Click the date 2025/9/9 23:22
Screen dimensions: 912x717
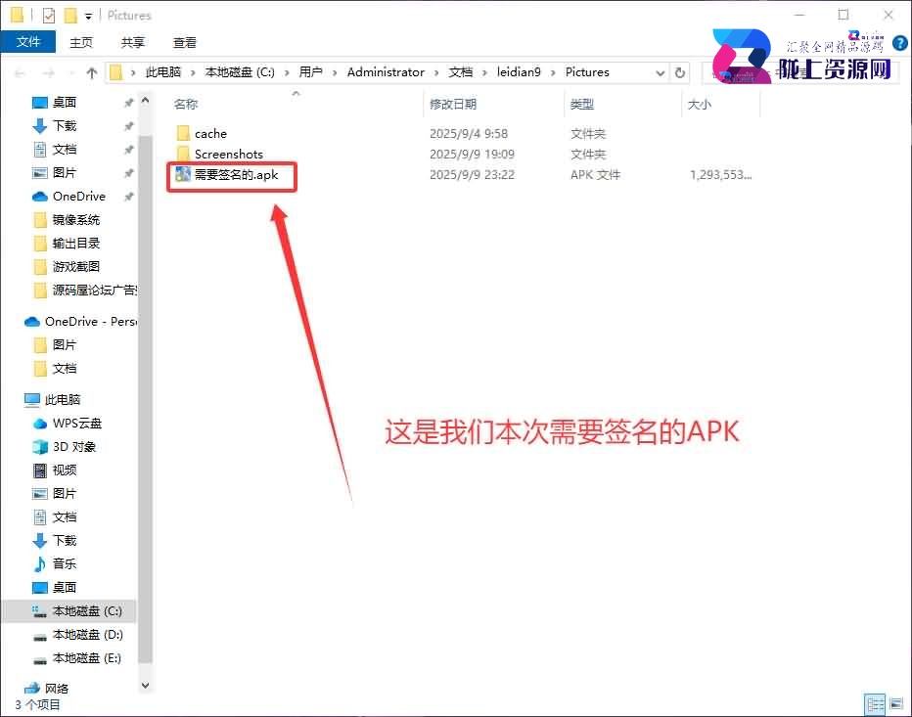pyautogui.click(x=472, y=174)
